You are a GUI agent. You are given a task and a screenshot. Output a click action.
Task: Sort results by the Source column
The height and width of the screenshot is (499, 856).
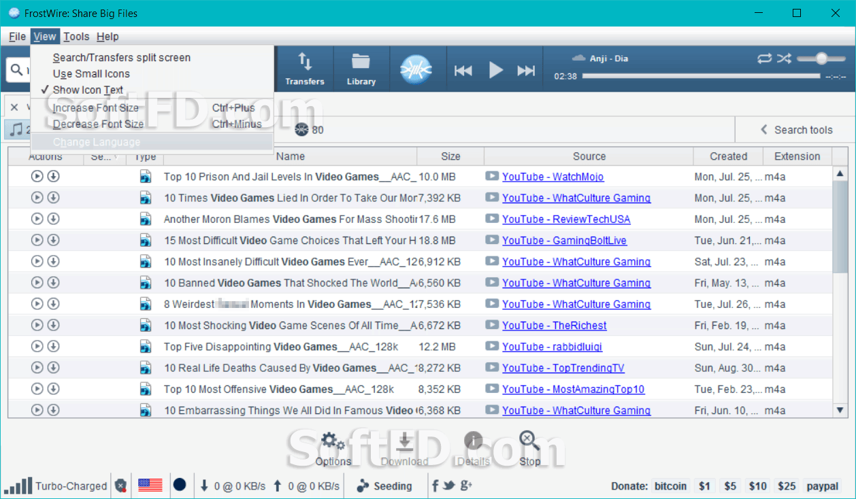[589, 156]
